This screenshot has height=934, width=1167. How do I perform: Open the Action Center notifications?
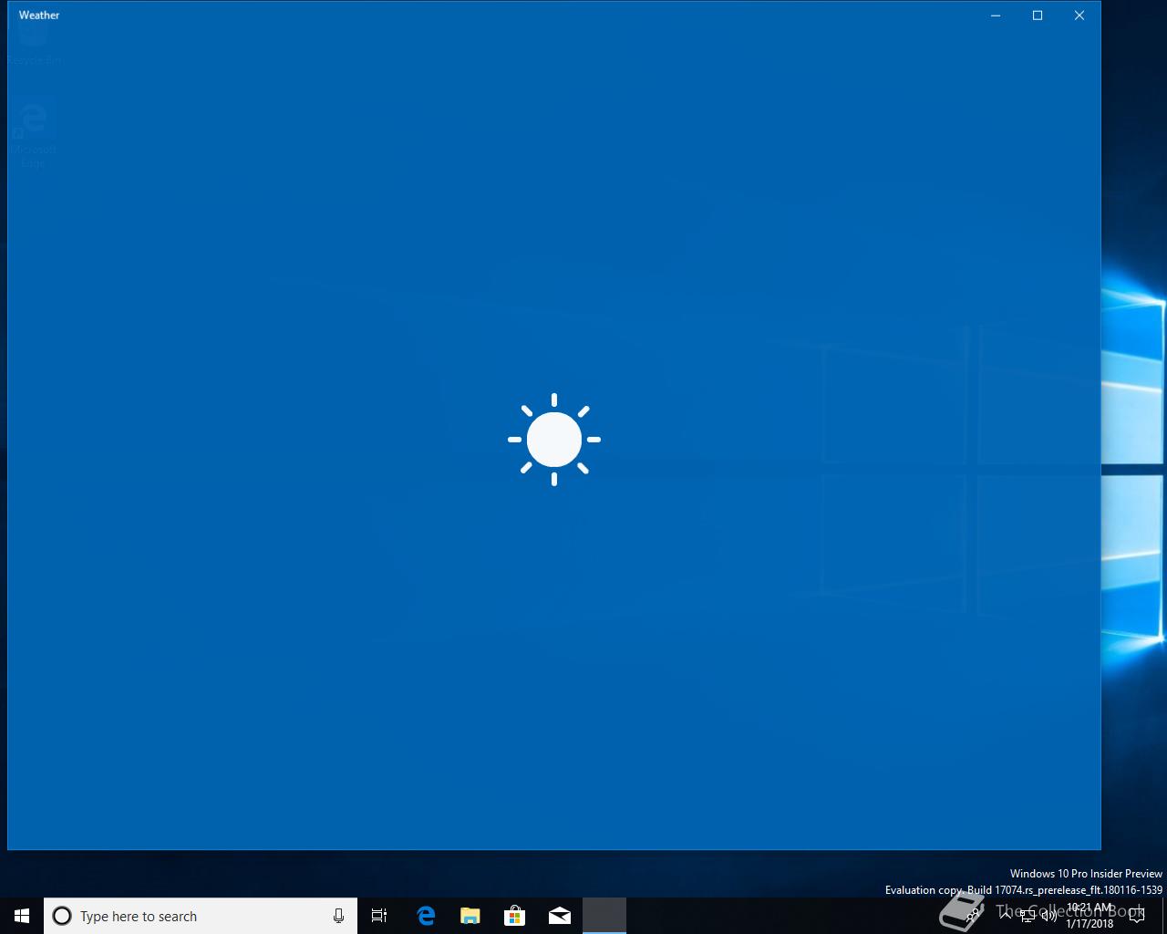coord(1137,916)
